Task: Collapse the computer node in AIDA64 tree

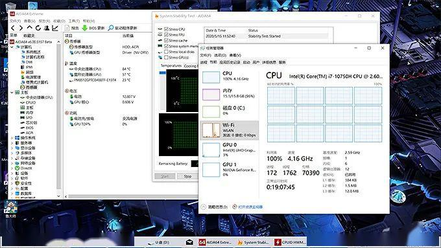Action: point(12,47)
